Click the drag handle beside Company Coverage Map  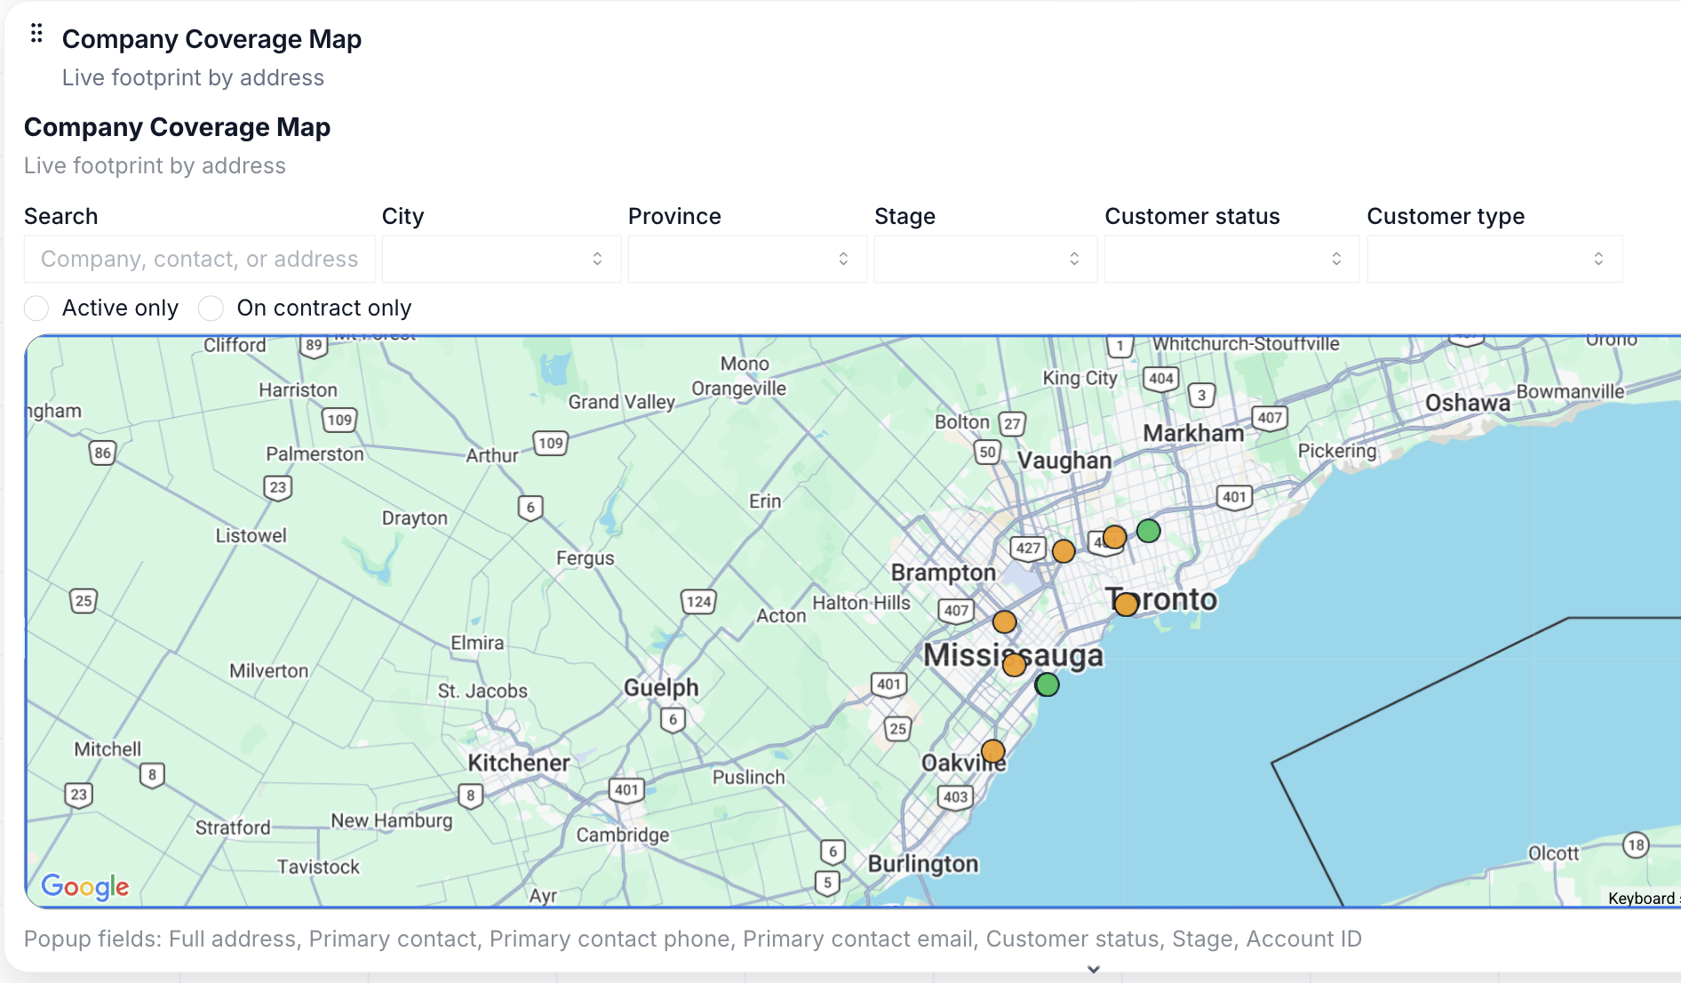pyautogui.click(x=36, y=33)
